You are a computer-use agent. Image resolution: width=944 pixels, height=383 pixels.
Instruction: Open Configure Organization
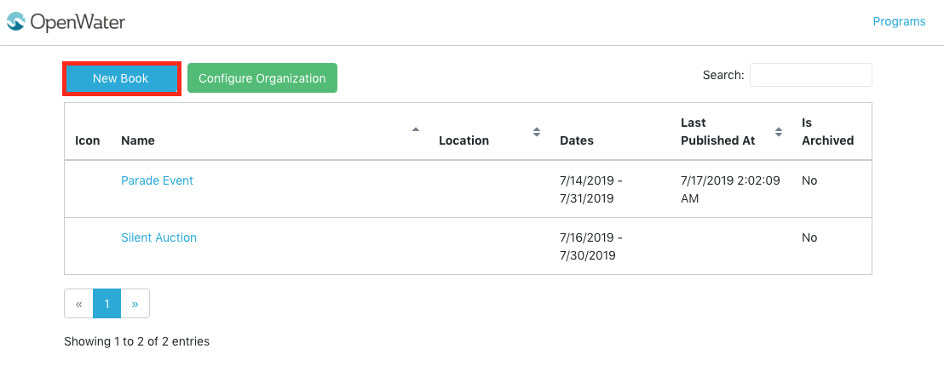pos(262,78)
